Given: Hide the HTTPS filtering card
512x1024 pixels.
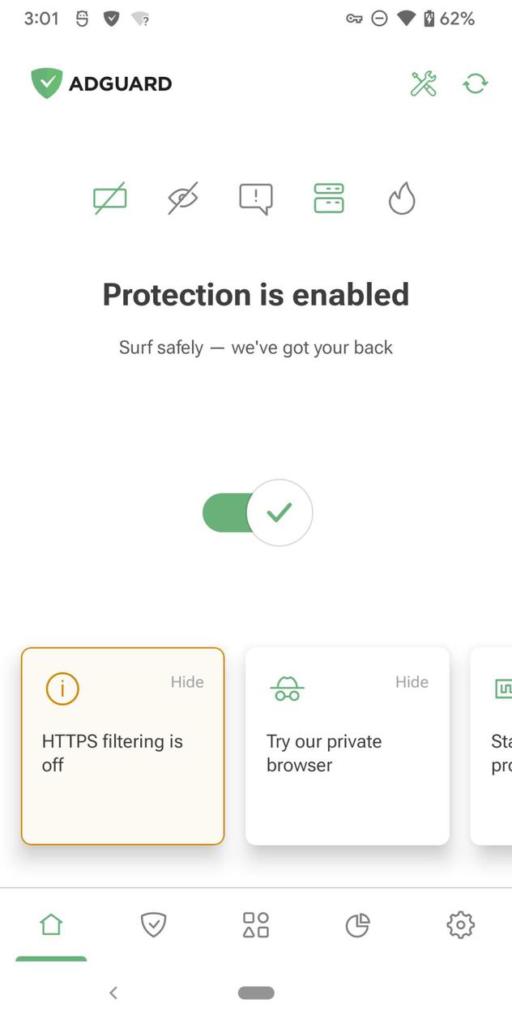Looking at the screenshot, I should click(187, 682).
